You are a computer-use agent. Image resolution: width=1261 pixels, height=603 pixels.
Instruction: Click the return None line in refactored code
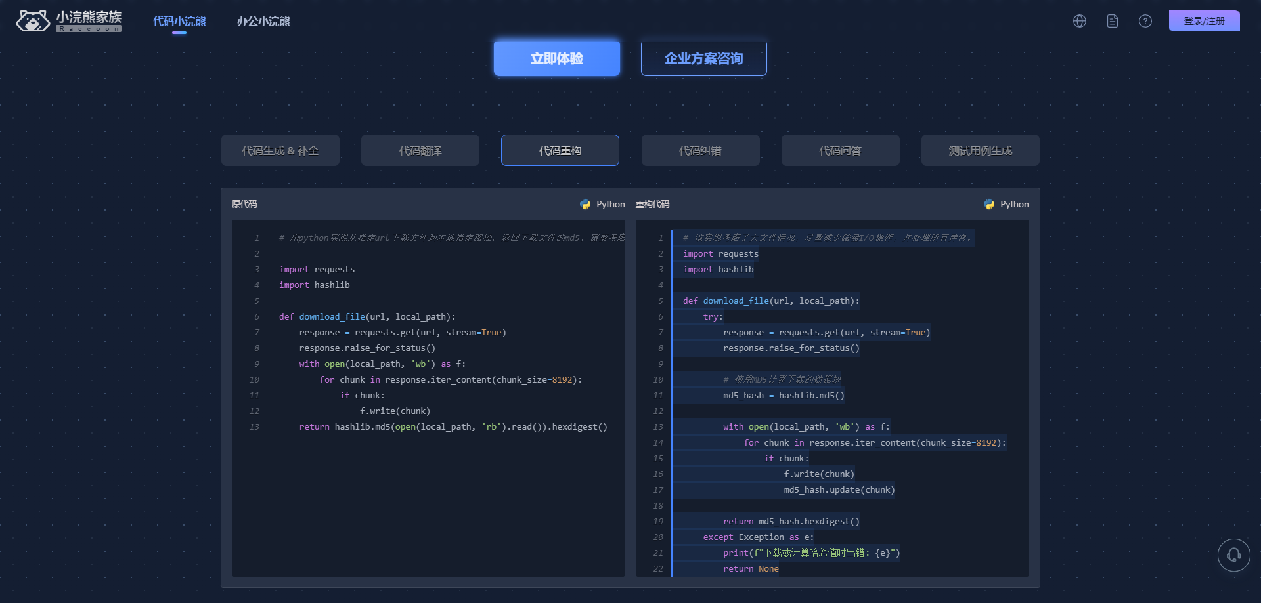coord(751,569)
